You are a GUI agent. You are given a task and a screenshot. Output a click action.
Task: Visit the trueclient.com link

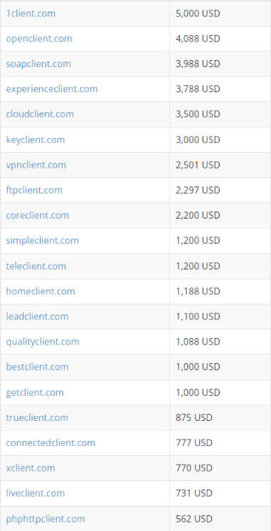pyautogui.click(x=37, y=417)
